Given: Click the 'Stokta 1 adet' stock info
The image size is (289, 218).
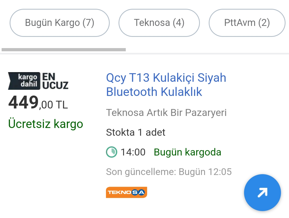Looking at the screenshot, I should 136,132.
